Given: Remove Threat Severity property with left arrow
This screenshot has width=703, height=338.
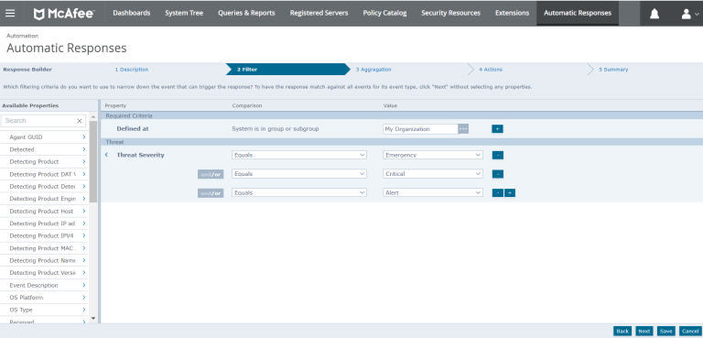Looking at the screenshot, I should [x=107, y=155].
